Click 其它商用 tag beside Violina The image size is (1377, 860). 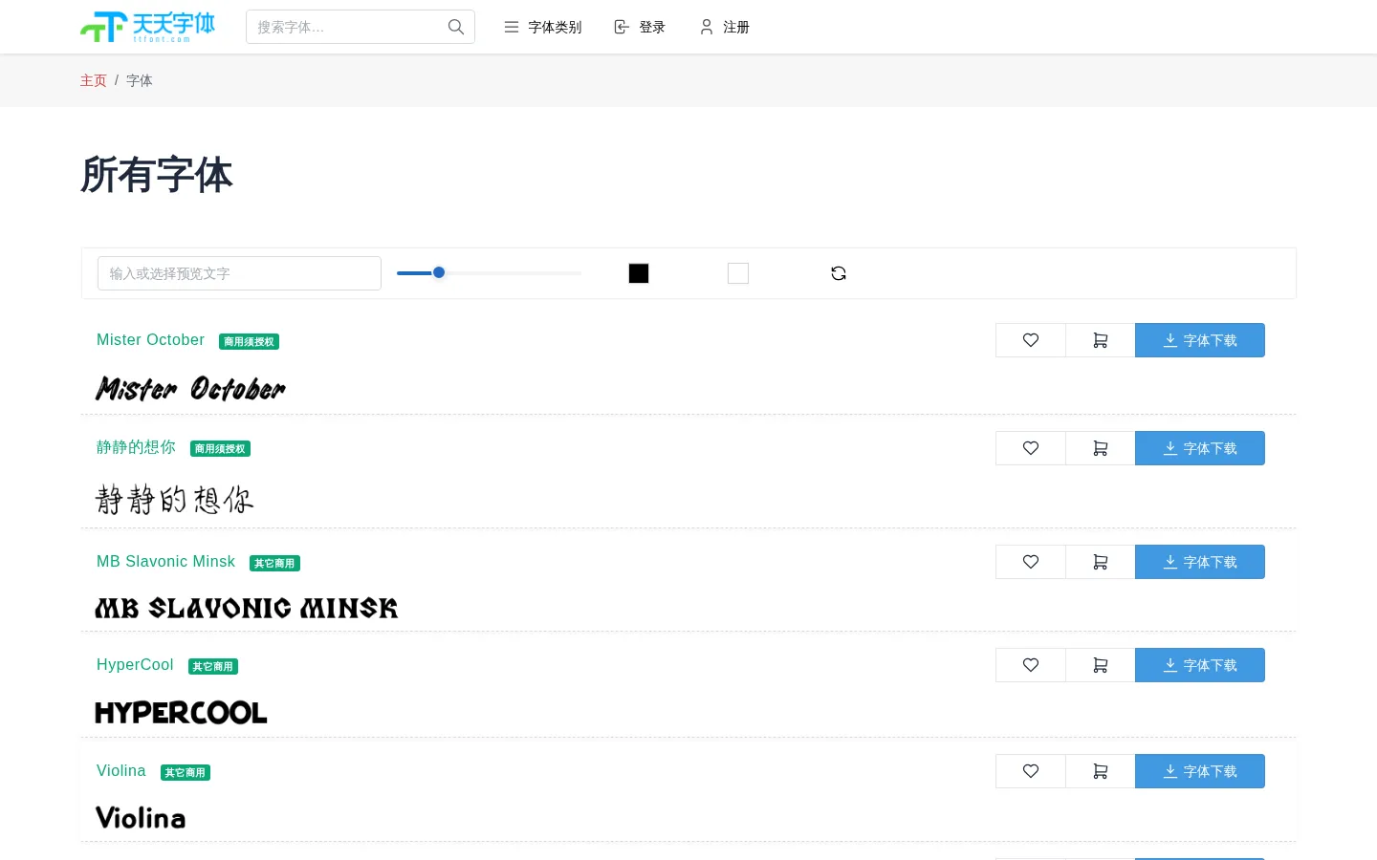(x=186, y=773)
